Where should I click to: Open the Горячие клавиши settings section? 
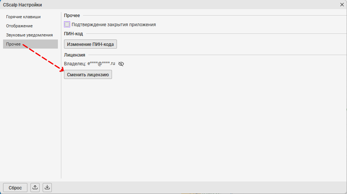[30, 17]
